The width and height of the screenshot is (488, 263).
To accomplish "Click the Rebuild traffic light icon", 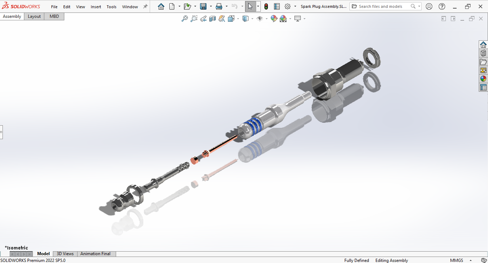I will click(x=266, y=6).
